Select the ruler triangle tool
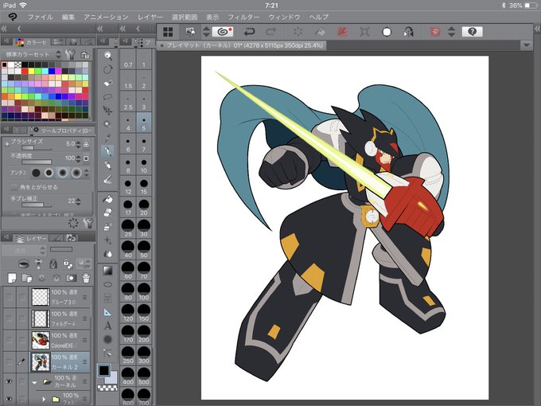The width and height of the screenshot is (541, 406). pos(107,312)
